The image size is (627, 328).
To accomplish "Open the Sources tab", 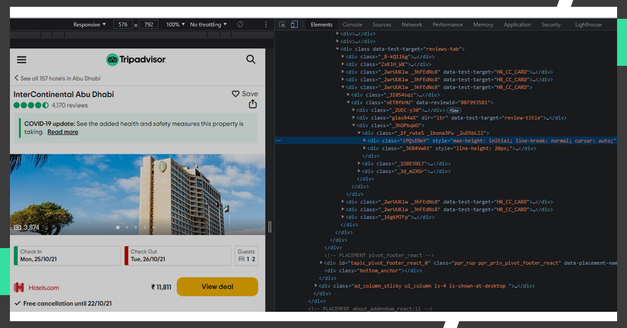I will tap(381, 25).
